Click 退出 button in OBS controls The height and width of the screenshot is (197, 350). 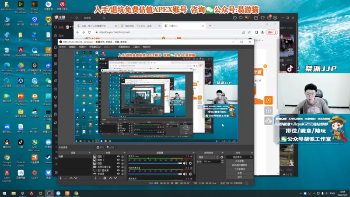tap(239, 177)
